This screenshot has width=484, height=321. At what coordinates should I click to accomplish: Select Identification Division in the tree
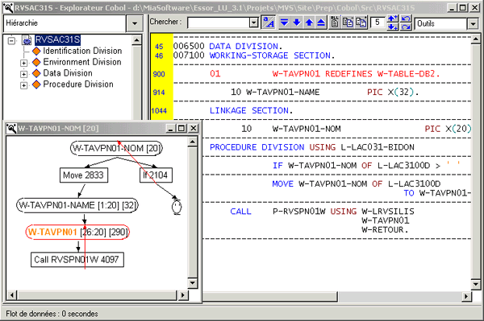pyautogui.click(x=82, y=51)
